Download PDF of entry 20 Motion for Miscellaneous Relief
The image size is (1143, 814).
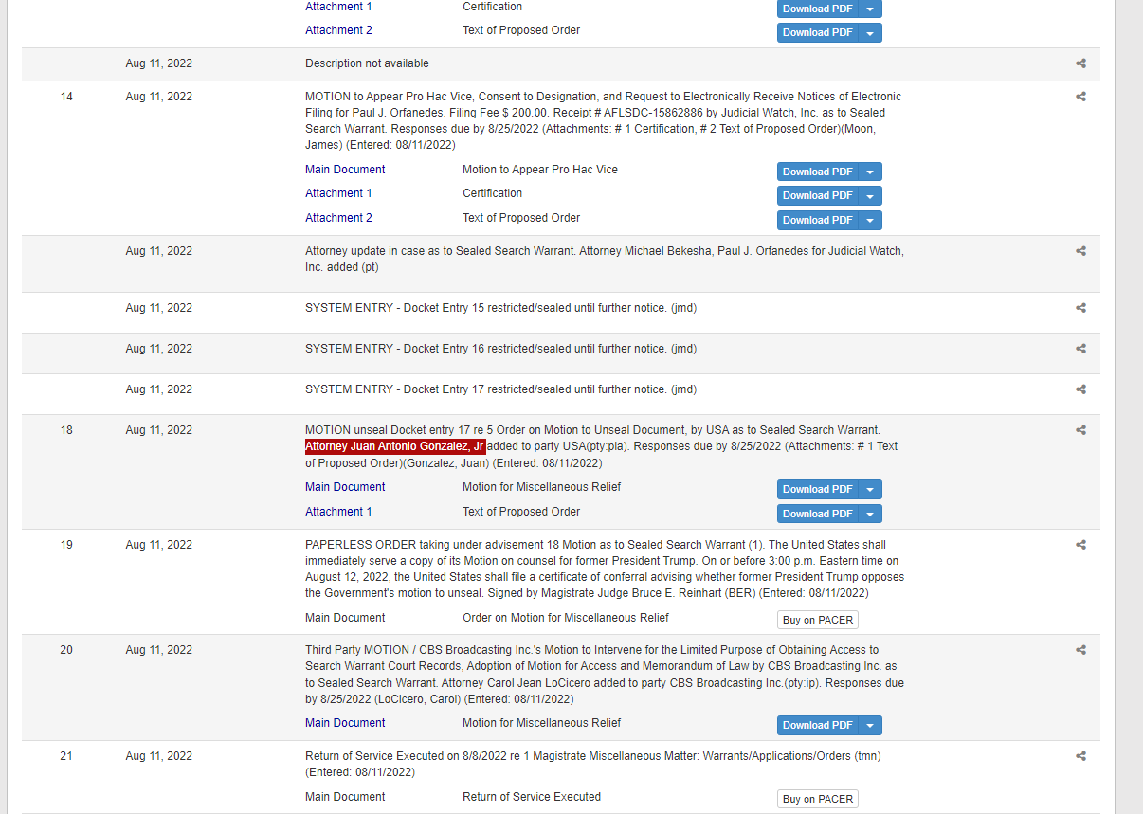point(819,725)
